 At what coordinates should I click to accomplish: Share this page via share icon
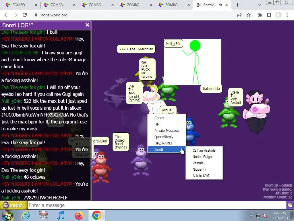tap(239, 15)
